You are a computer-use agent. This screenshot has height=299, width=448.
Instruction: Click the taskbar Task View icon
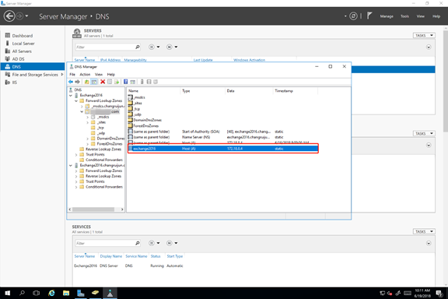click(37, 293)
